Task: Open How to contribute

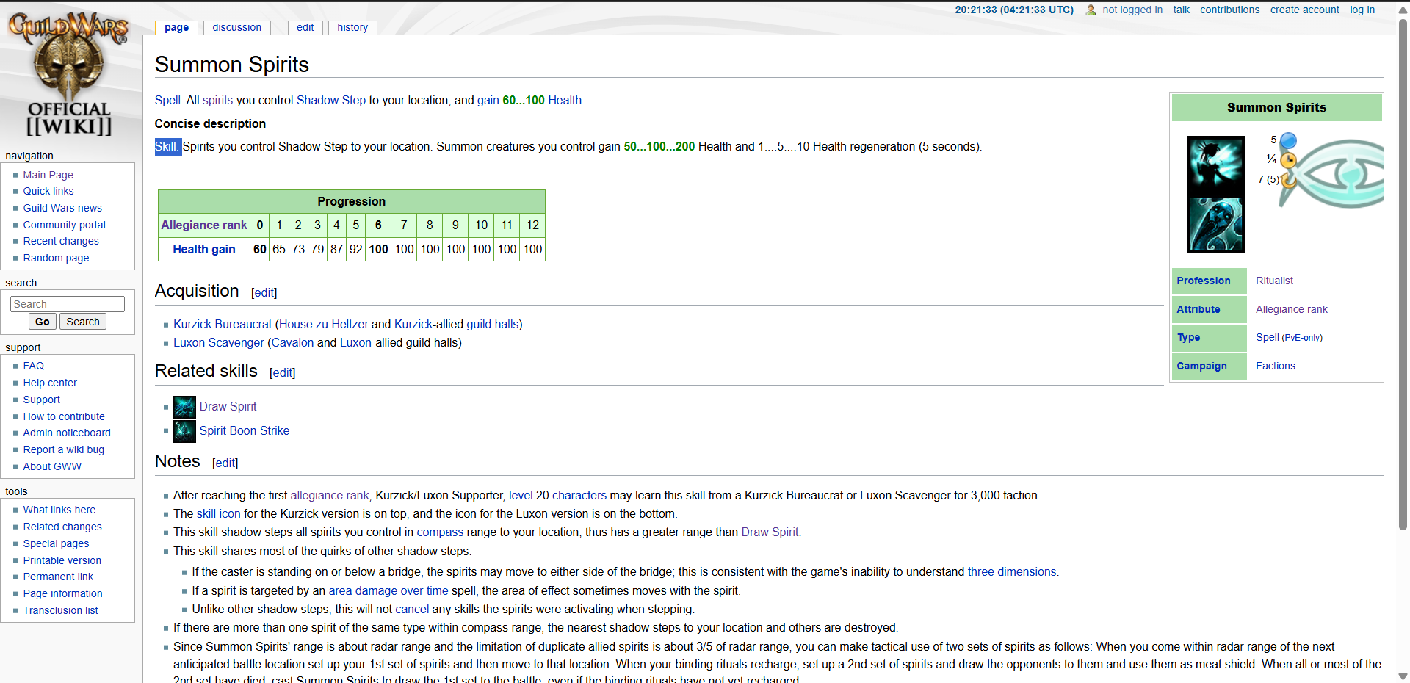Action: click(64, 416)
